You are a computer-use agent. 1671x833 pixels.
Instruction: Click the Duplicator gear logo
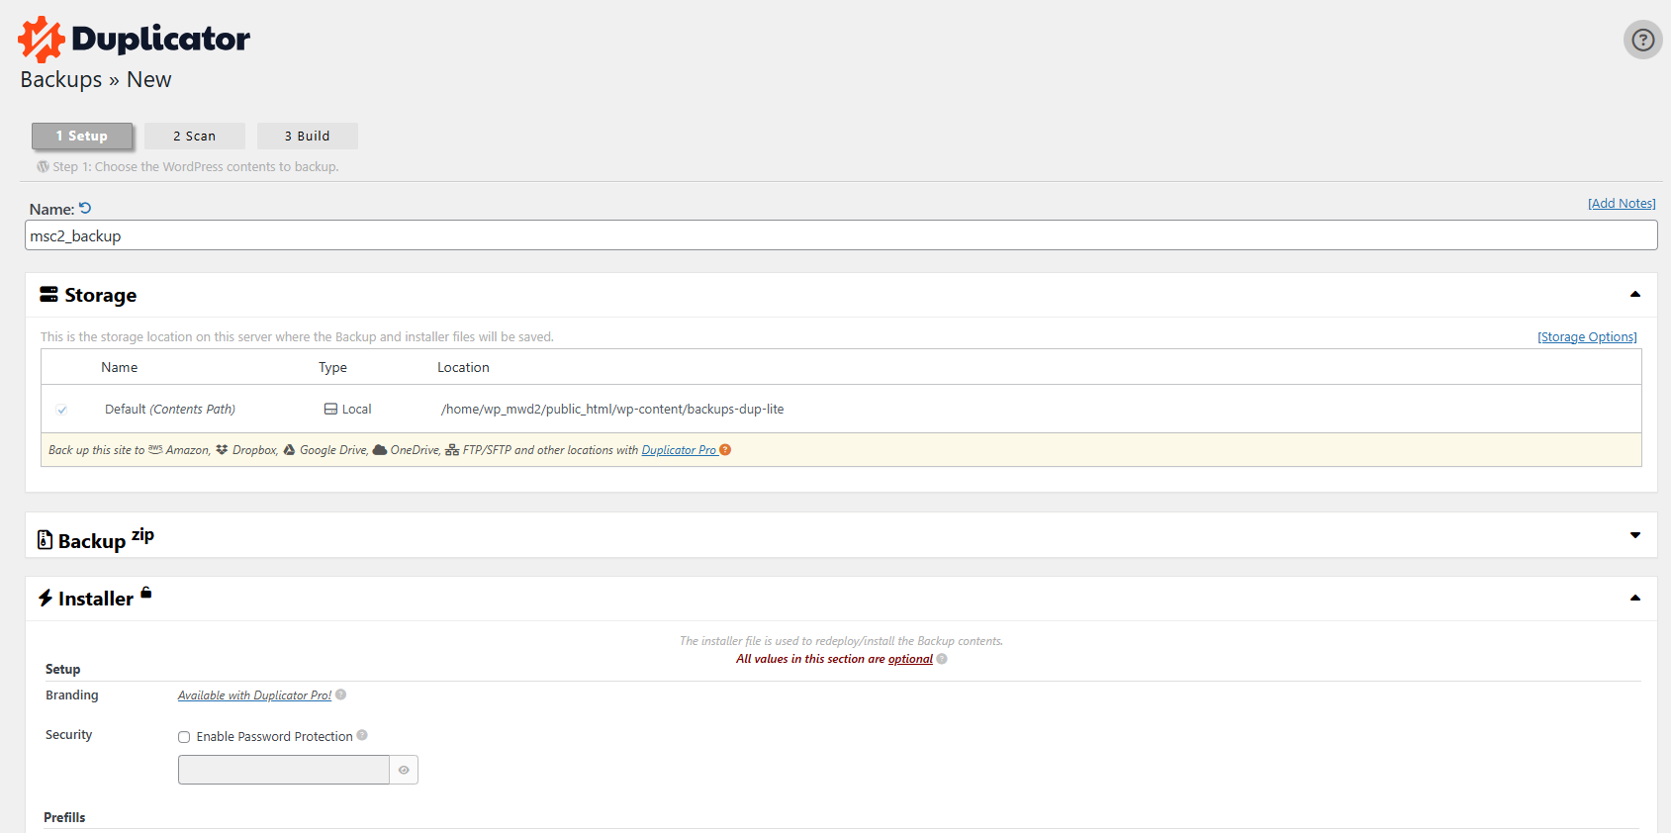click(x=41, y=40)
